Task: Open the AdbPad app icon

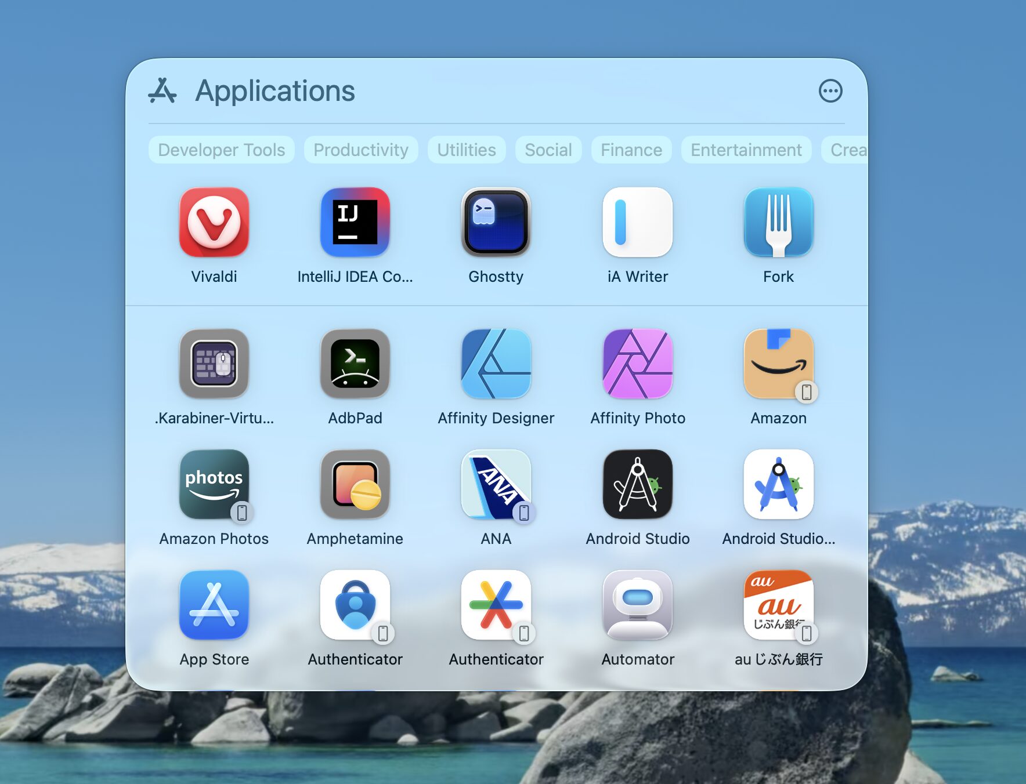Action: tap(355, 364)
